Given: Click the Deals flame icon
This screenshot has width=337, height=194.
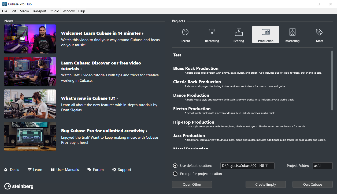Looking at the screenshot, I should 6,170.
